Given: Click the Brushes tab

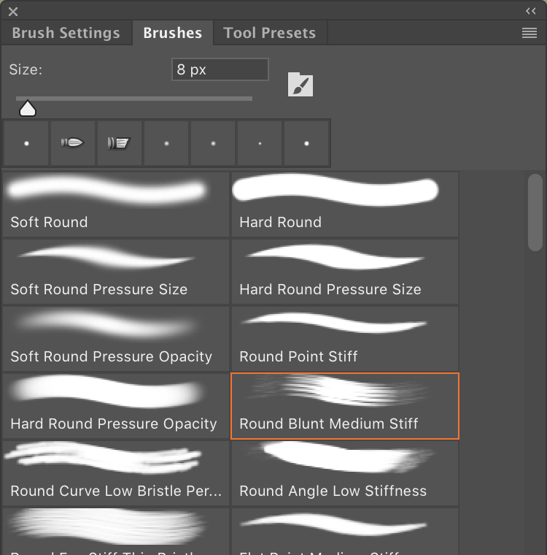Looking at the screenshot, I should 173,33.
